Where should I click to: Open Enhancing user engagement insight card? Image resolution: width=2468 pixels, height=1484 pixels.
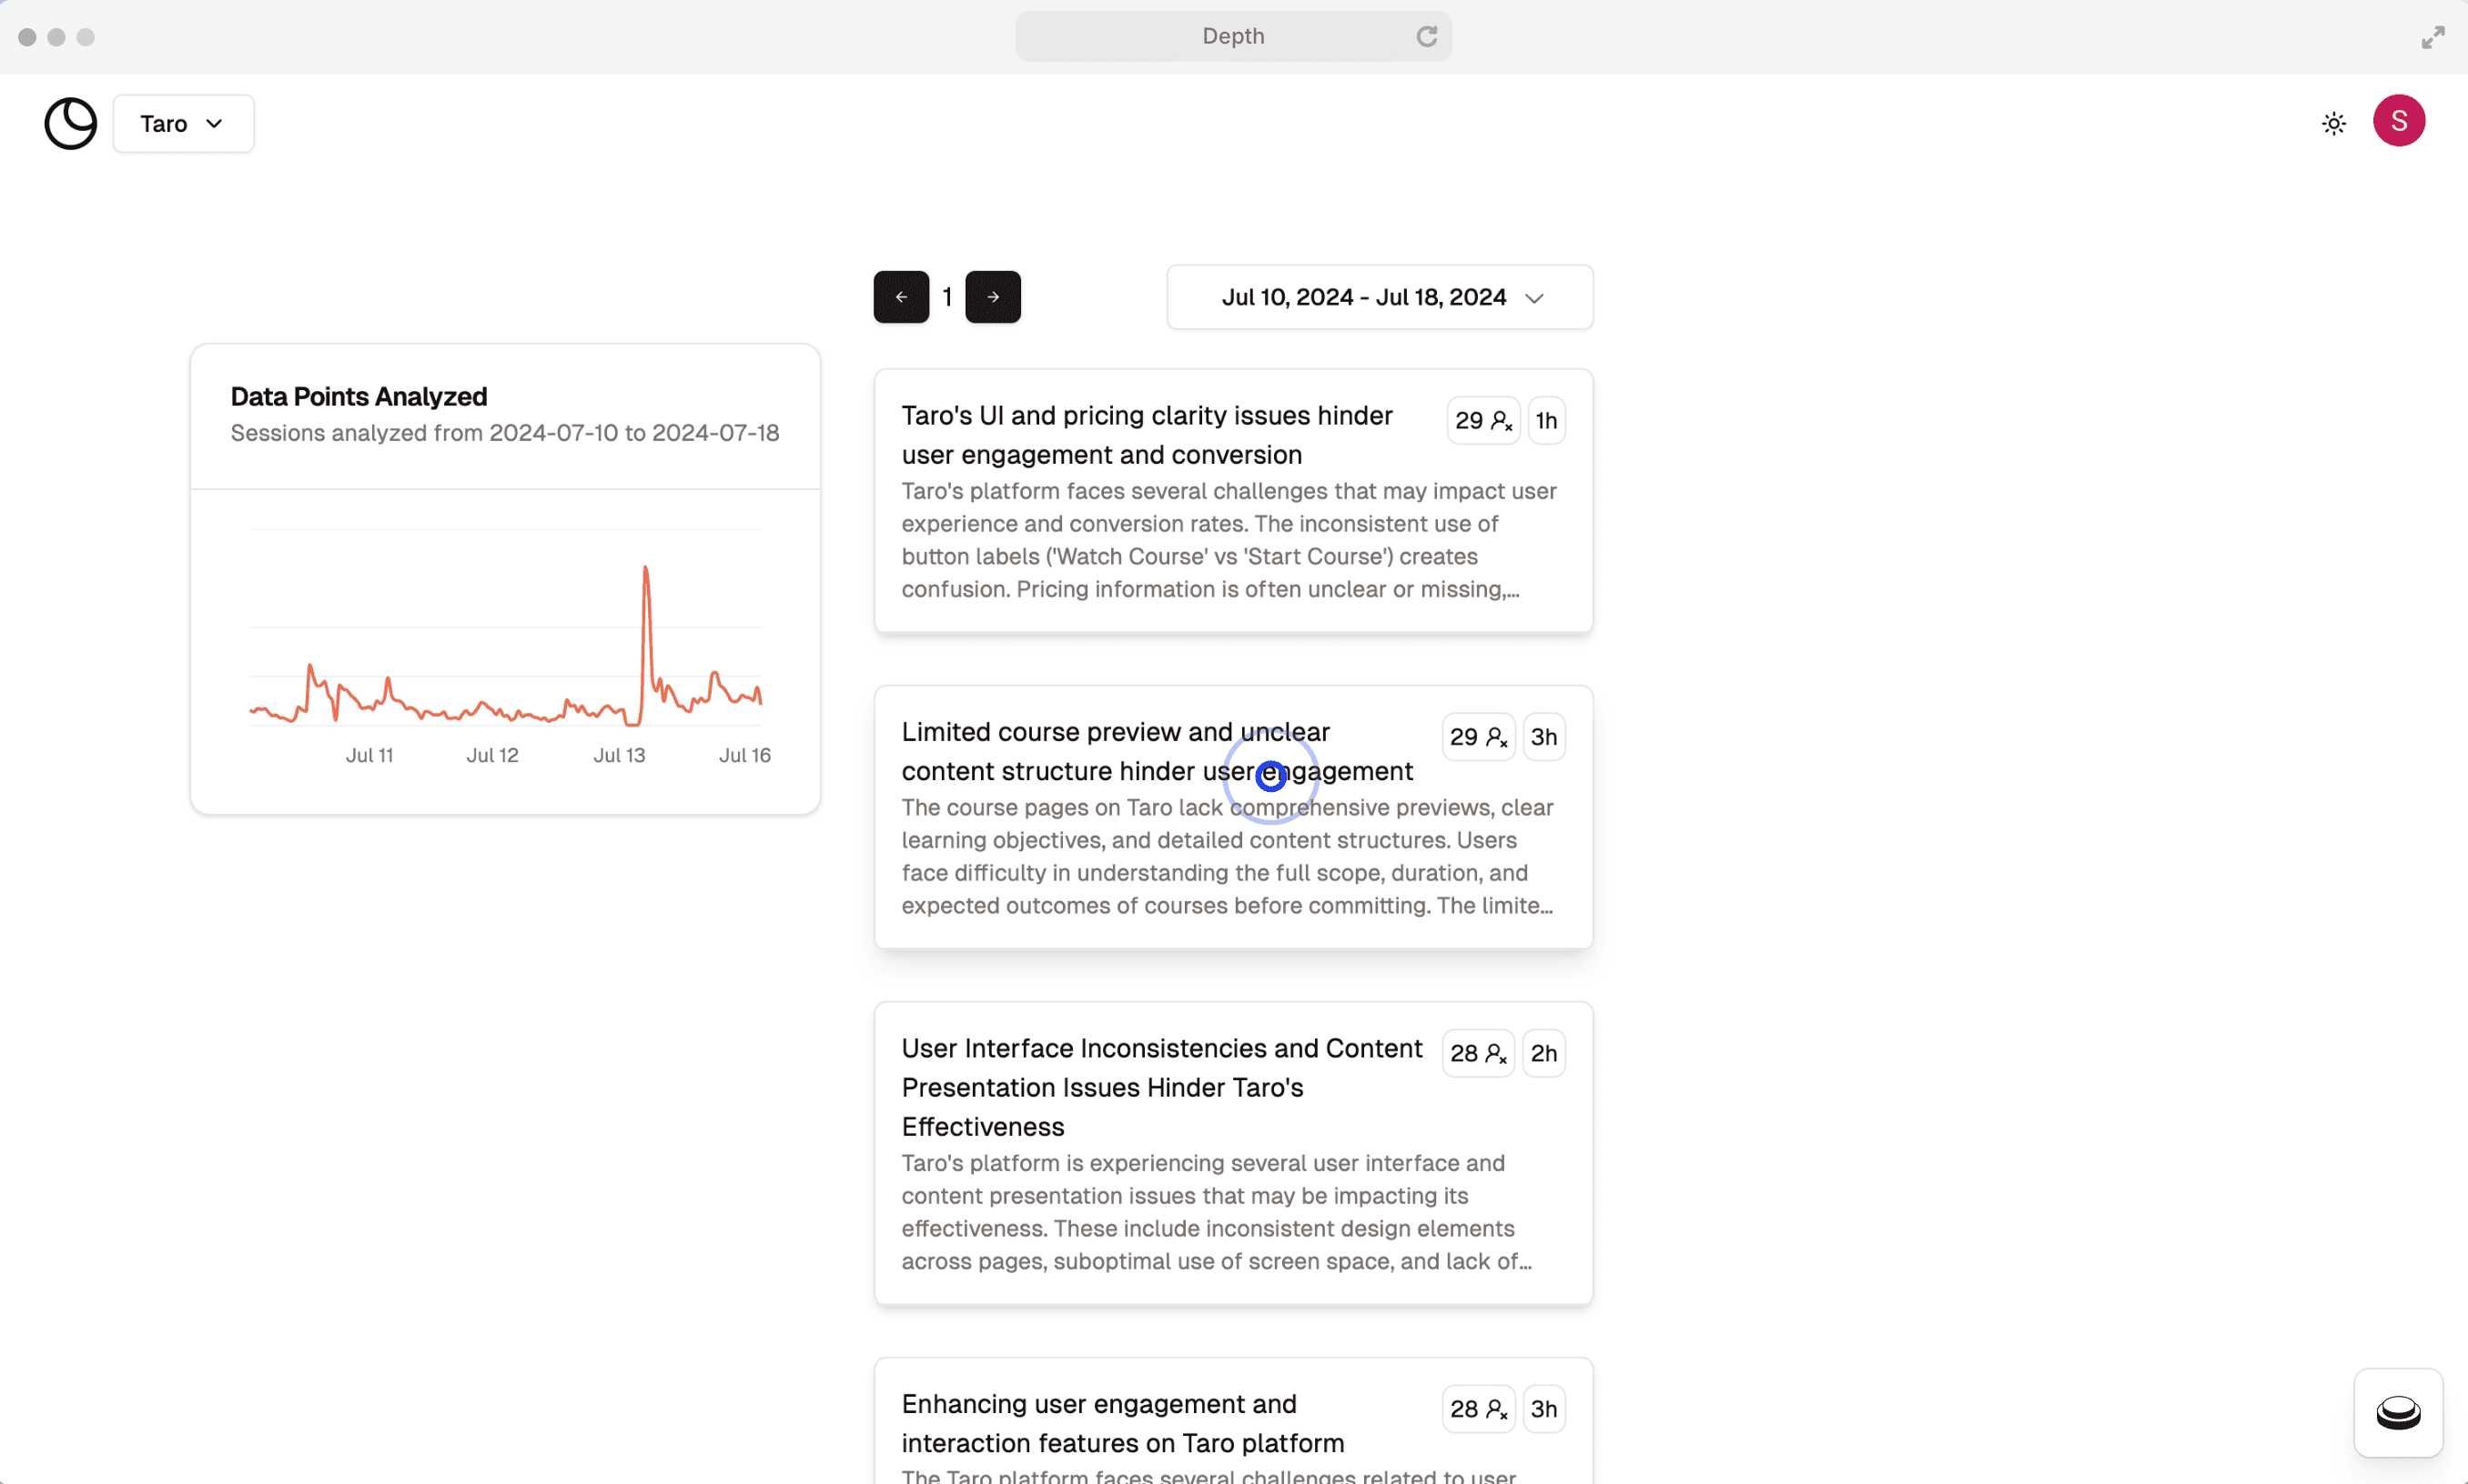(1121, 1423)
